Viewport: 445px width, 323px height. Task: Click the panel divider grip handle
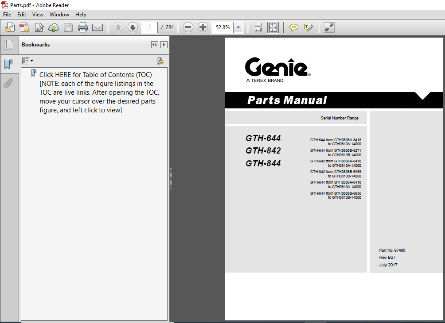(x=171, y=178)
